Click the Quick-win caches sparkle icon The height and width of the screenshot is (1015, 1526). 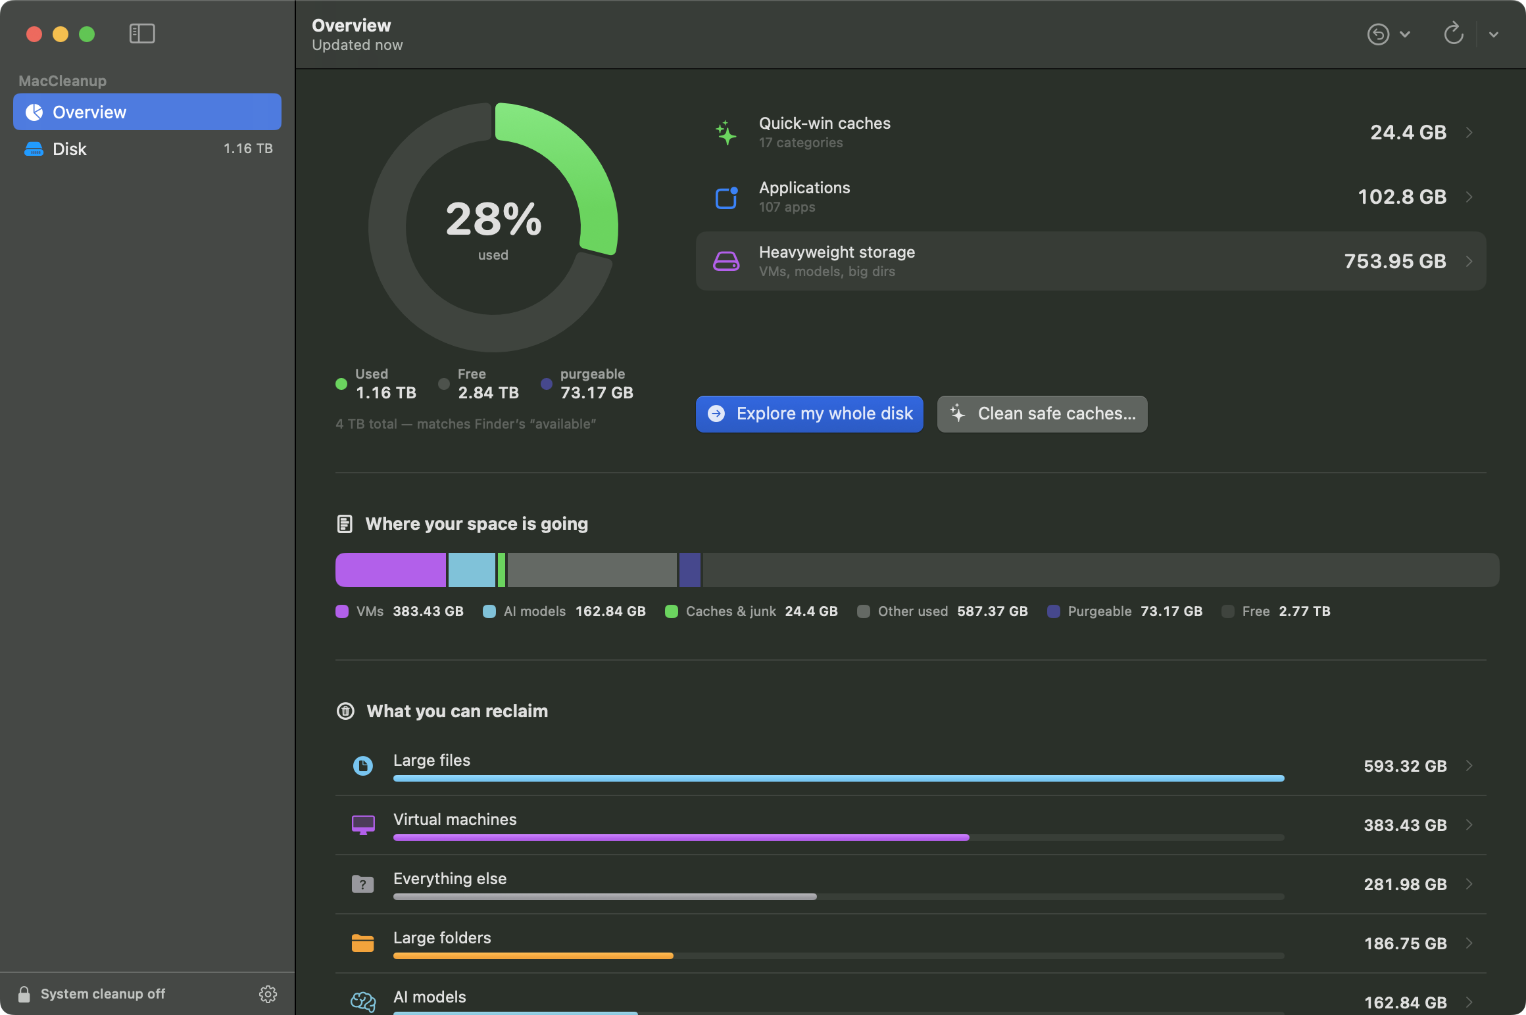726,133
